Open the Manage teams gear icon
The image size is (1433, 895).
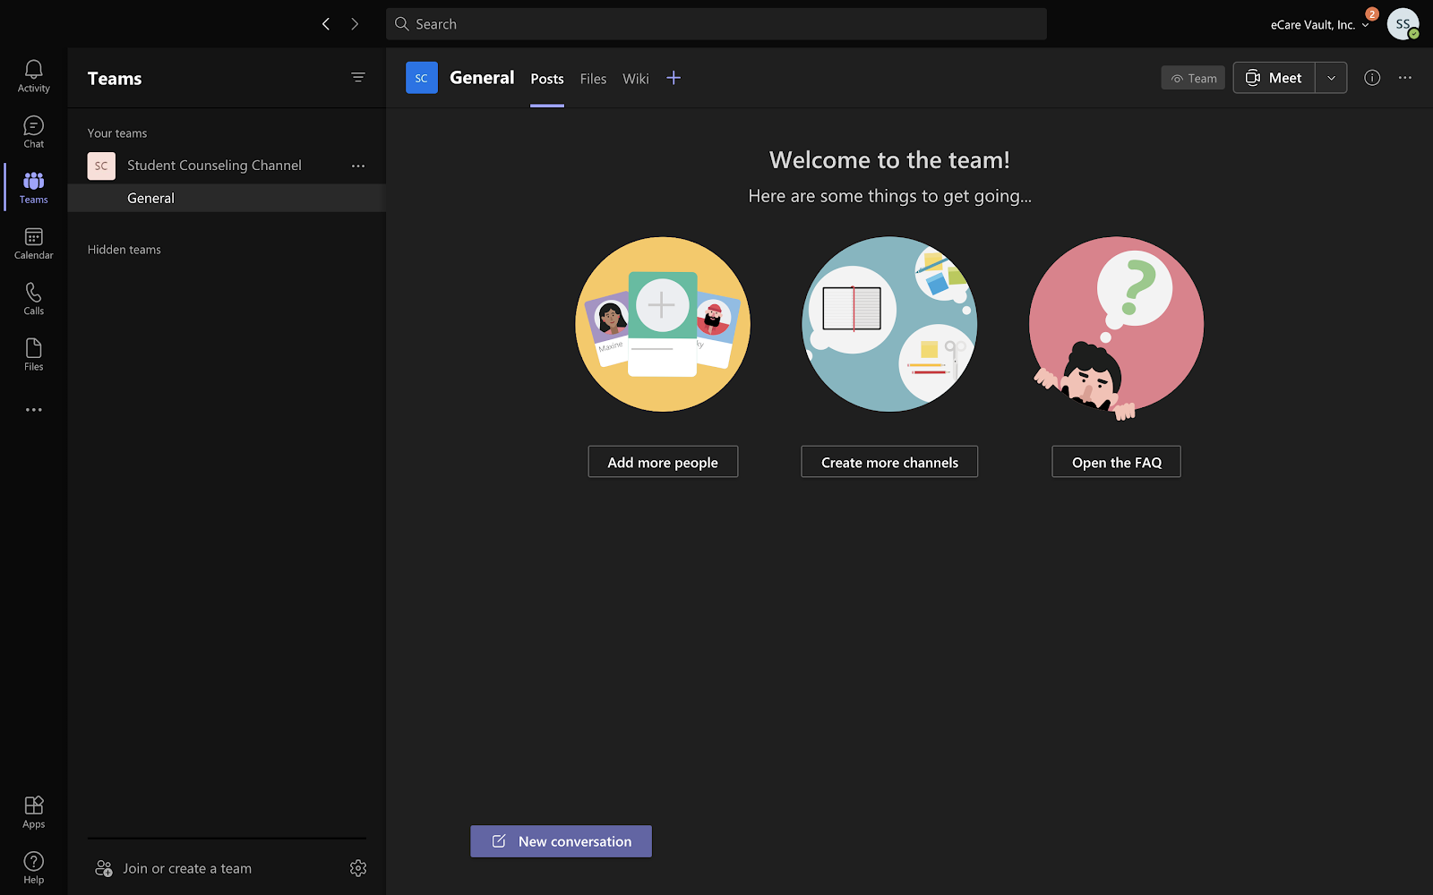[x=358, y=868]
